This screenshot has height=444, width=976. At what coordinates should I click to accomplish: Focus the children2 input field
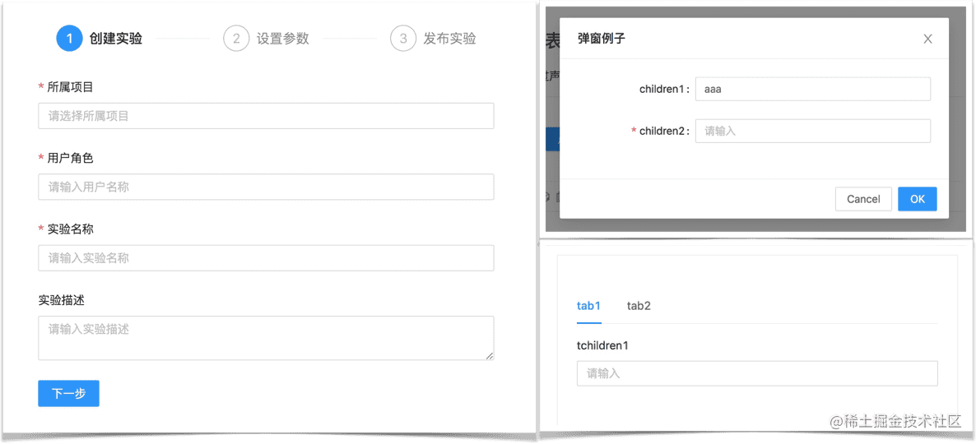[x=813, y=132]
